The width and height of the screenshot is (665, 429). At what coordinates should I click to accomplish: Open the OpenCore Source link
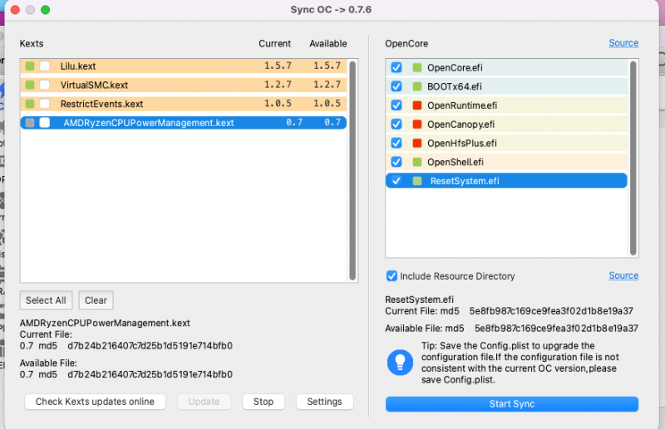[x=623, y=43]
